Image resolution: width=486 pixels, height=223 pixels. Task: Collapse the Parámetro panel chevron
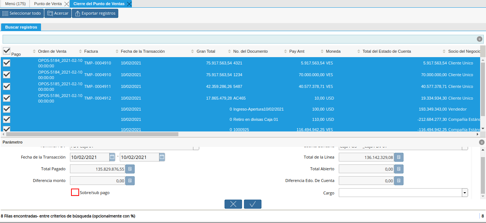pyautogui.click(x=482, y=142)
